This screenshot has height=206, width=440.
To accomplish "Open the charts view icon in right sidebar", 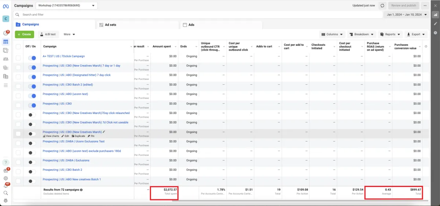I will coord(436,15).
